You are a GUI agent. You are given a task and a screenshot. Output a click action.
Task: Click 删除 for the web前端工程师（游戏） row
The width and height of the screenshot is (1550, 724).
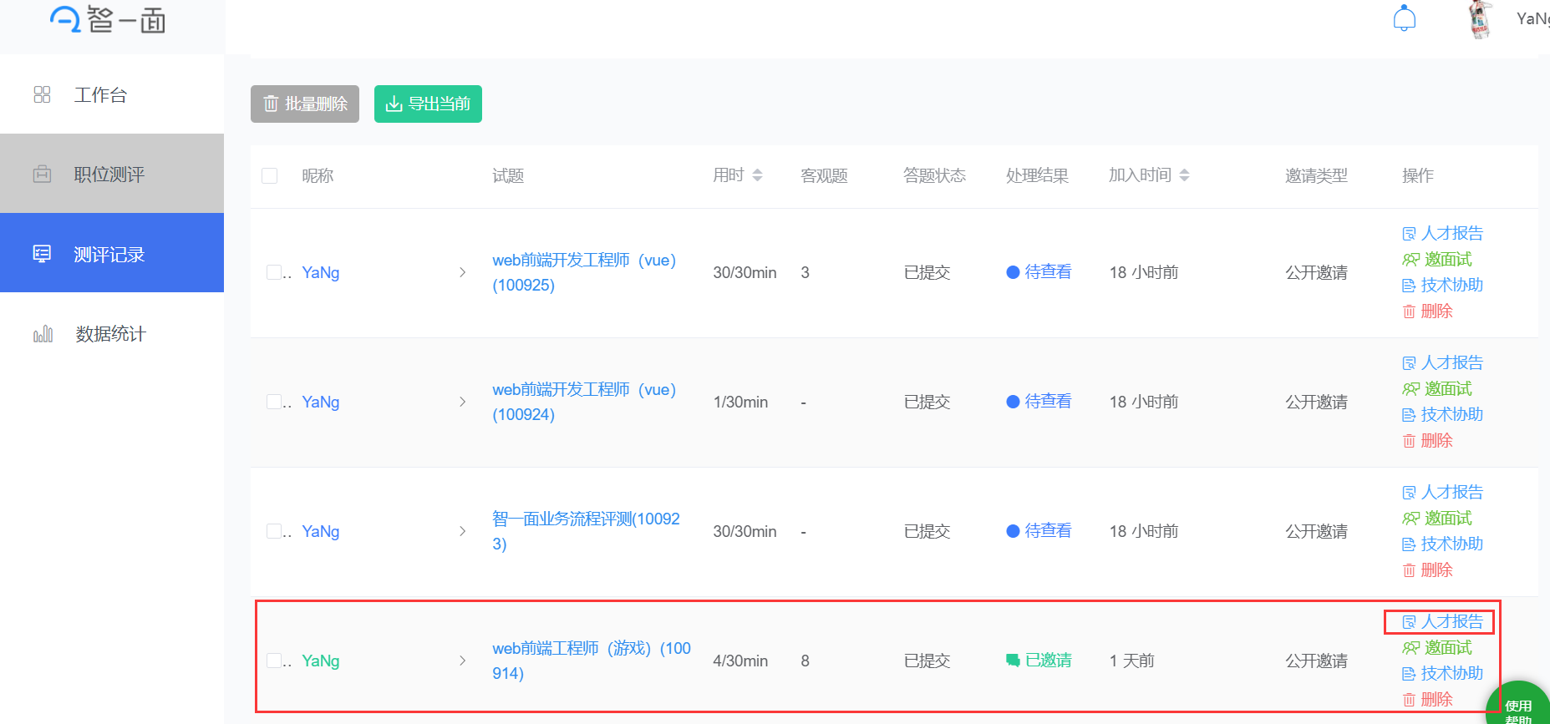pyautogui.click(x=1427, y=699)
